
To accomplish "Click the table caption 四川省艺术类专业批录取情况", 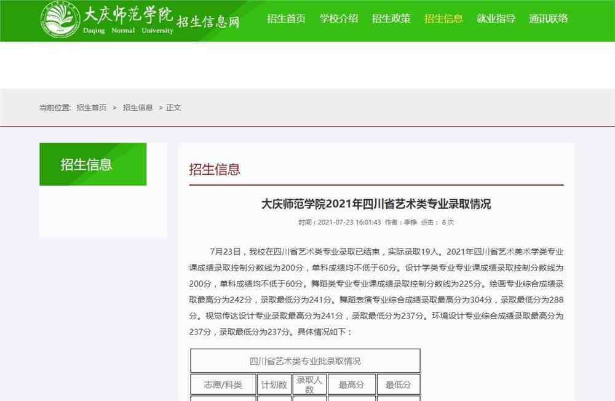I will pos(305,361).
